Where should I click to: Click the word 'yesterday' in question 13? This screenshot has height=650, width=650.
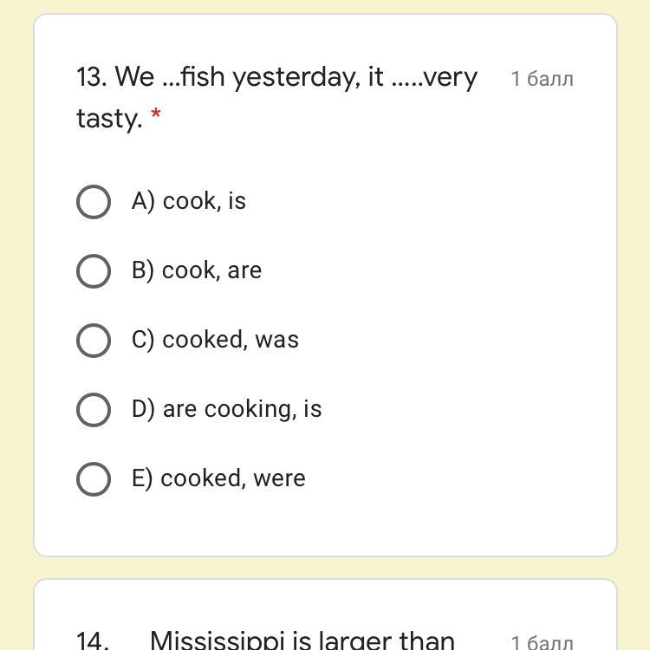point(295,77)
